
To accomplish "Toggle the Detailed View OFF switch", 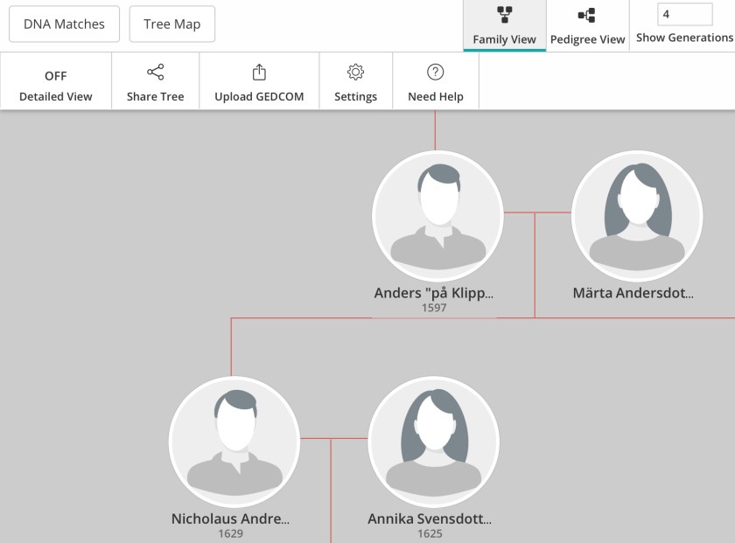I will 56,76.
